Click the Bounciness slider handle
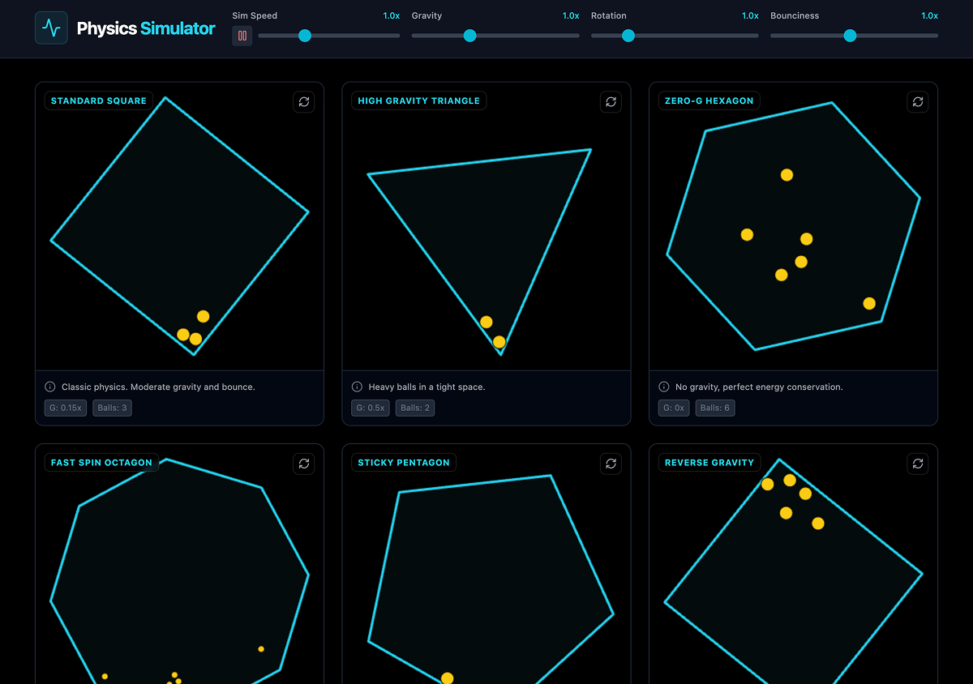Viewport: 973px width, 684px height. pyautogui.click(x=850, y=36)
